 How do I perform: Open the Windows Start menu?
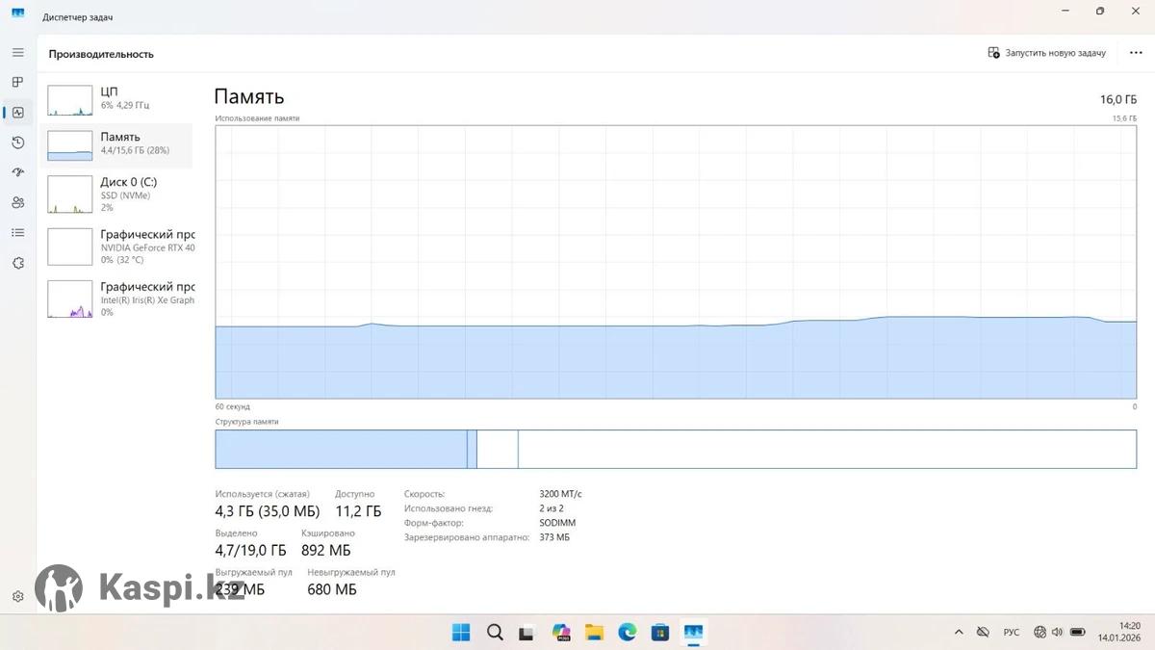(x=461, y=633)
